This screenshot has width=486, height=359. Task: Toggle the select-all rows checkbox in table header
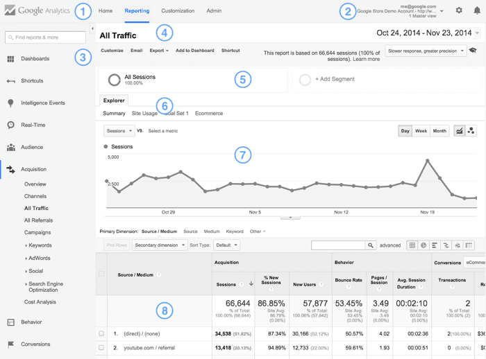[x=101, y=274]
